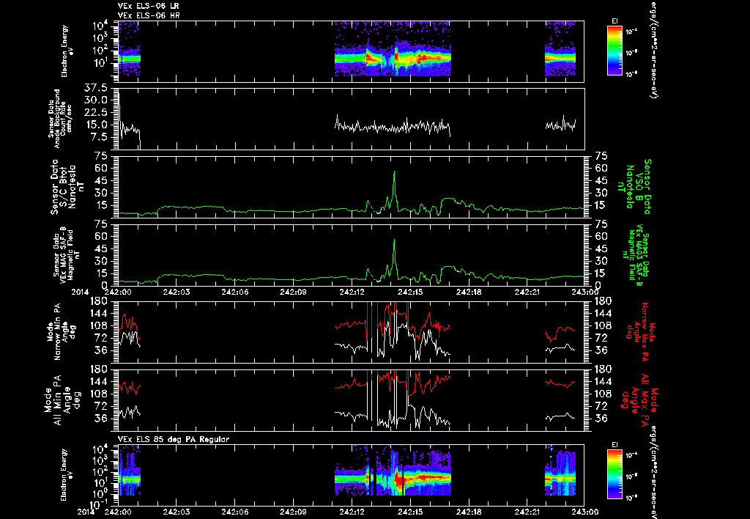Click the '10^-1' tick on bottom energy axis
The image size is (750, 519).
100,504
